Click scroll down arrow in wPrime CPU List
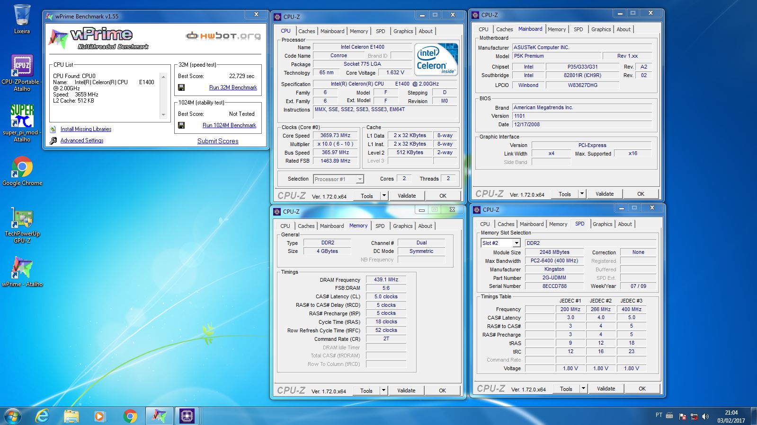Screen dimensions: 757x425 [x=163, y=114]
